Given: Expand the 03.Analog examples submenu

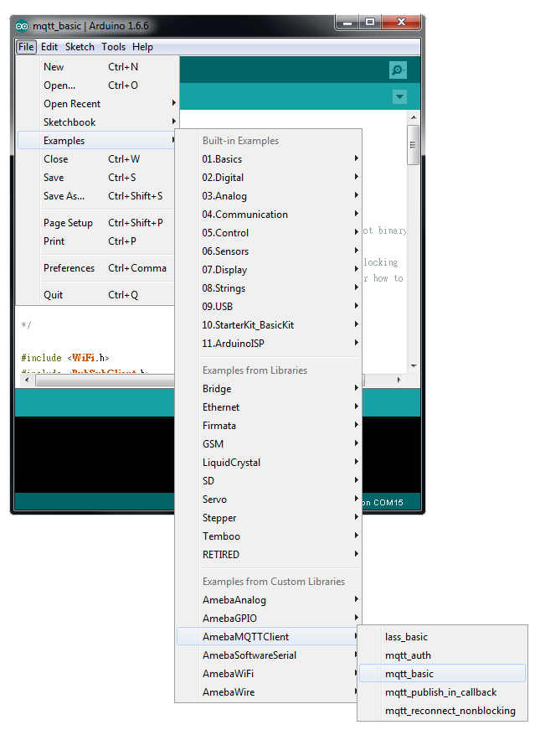Looking at the screenshot, I should click(269, 196).
